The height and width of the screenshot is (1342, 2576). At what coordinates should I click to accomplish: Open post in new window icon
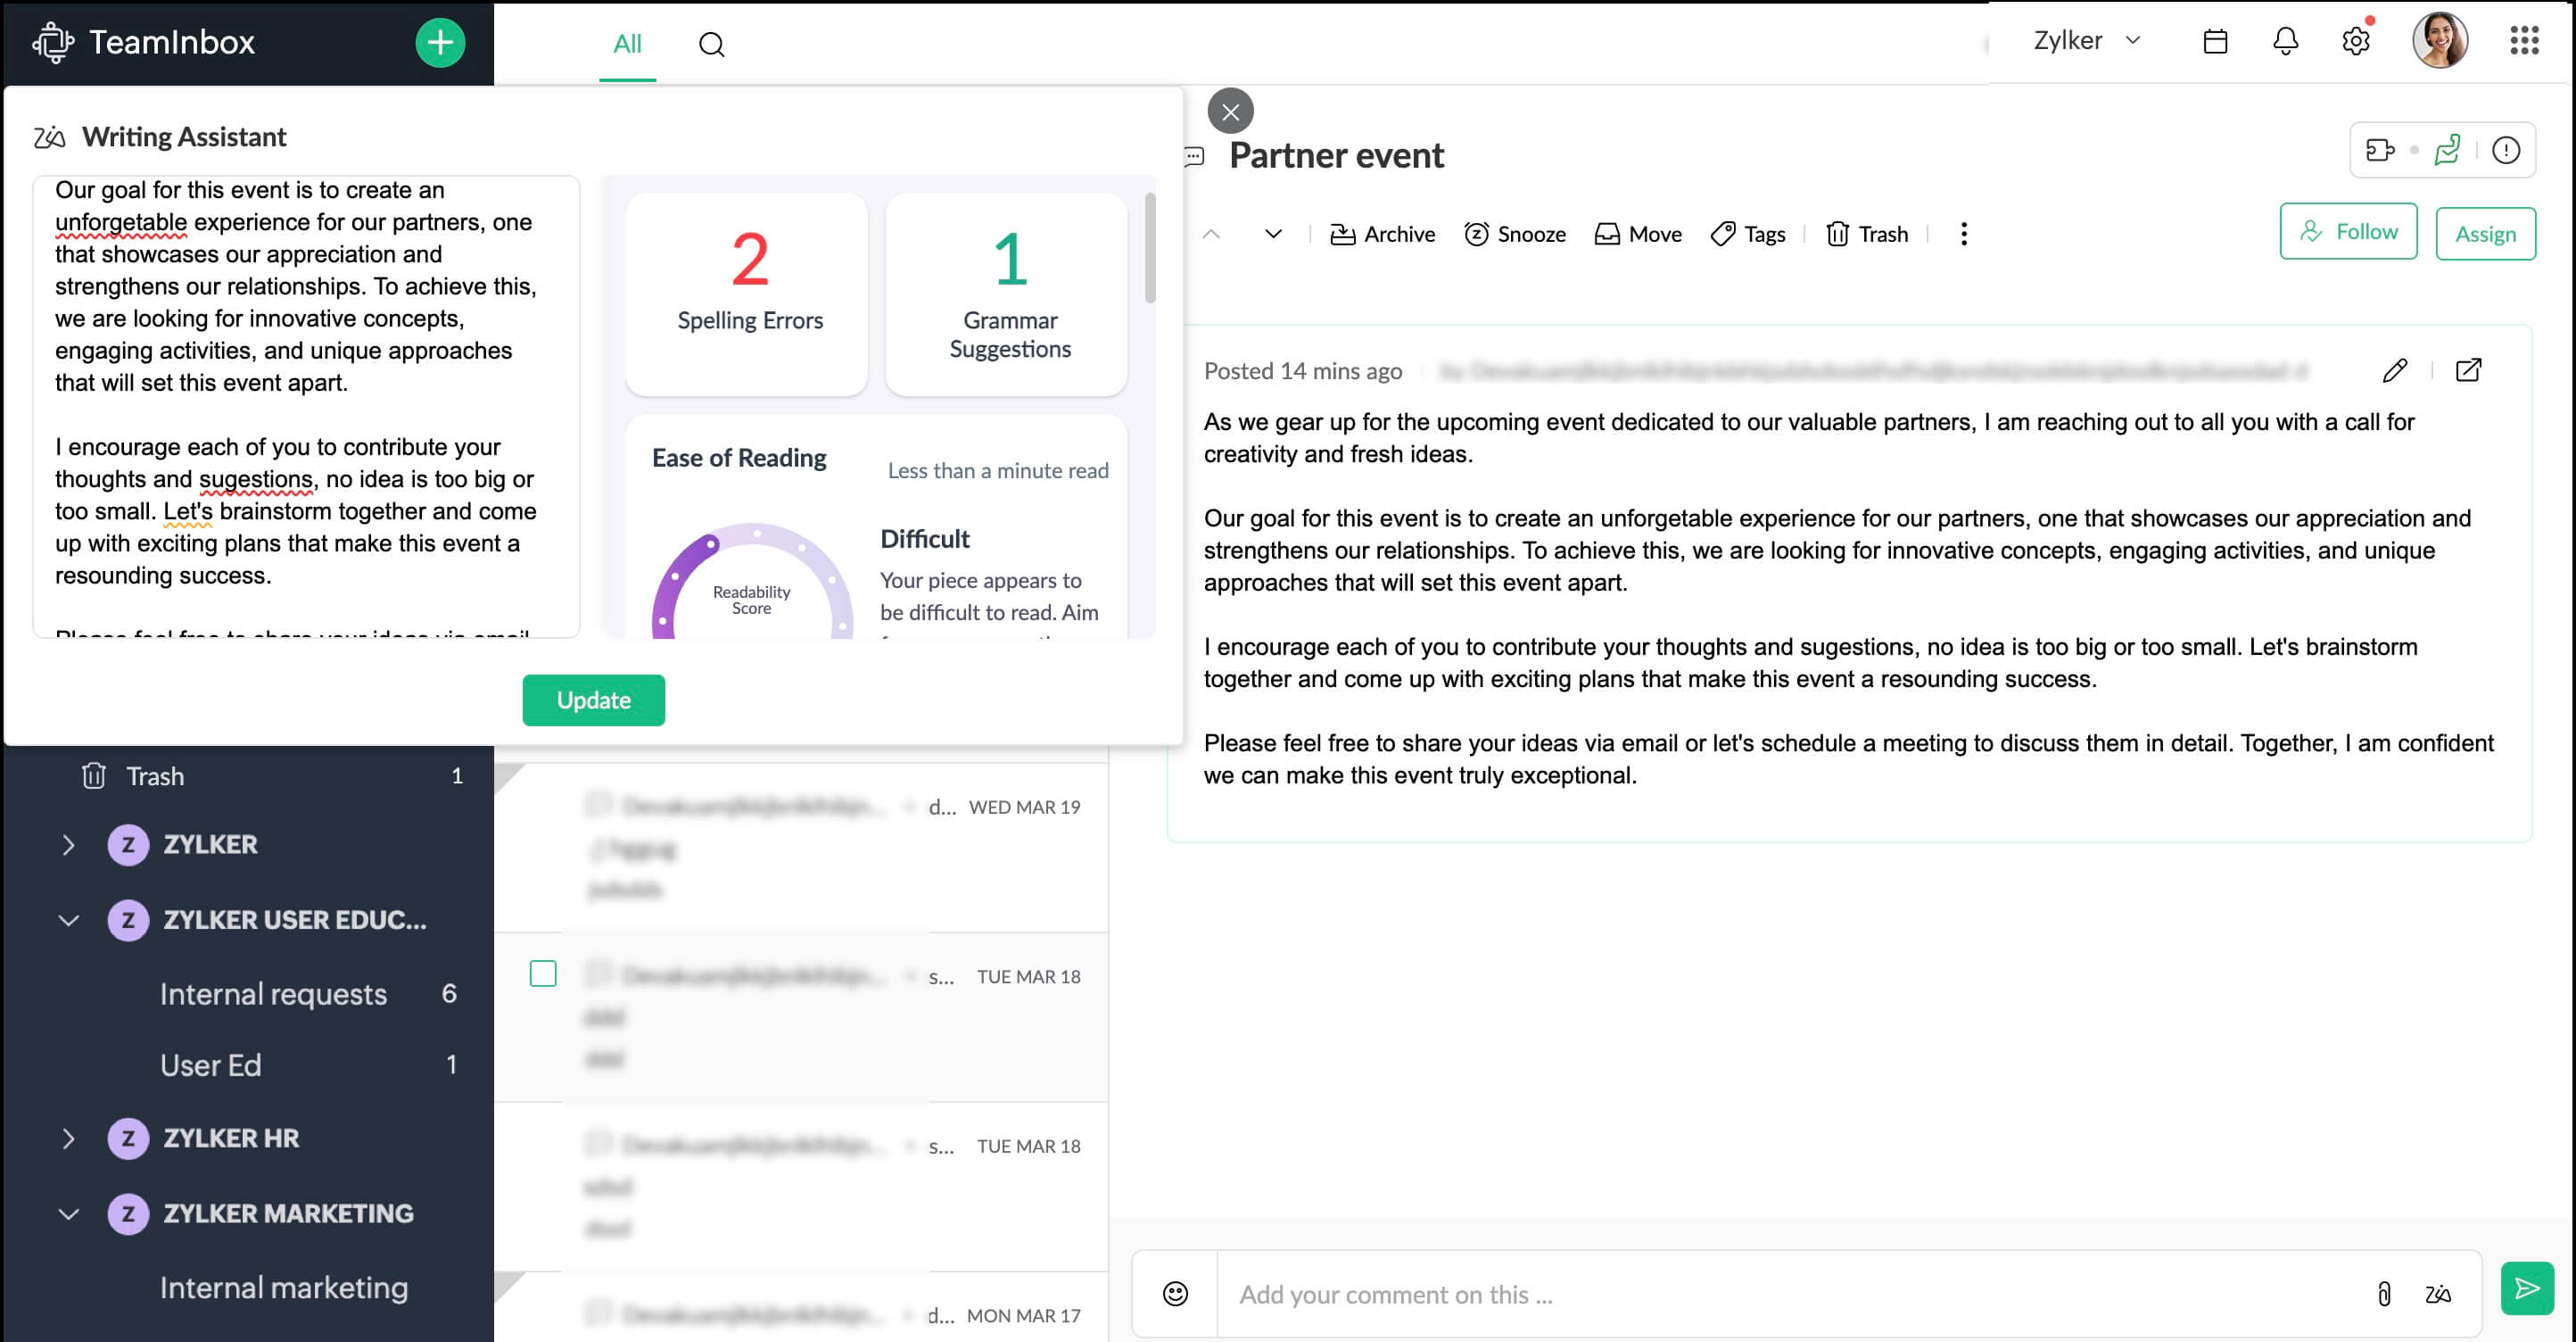(x=2468, y=371)
